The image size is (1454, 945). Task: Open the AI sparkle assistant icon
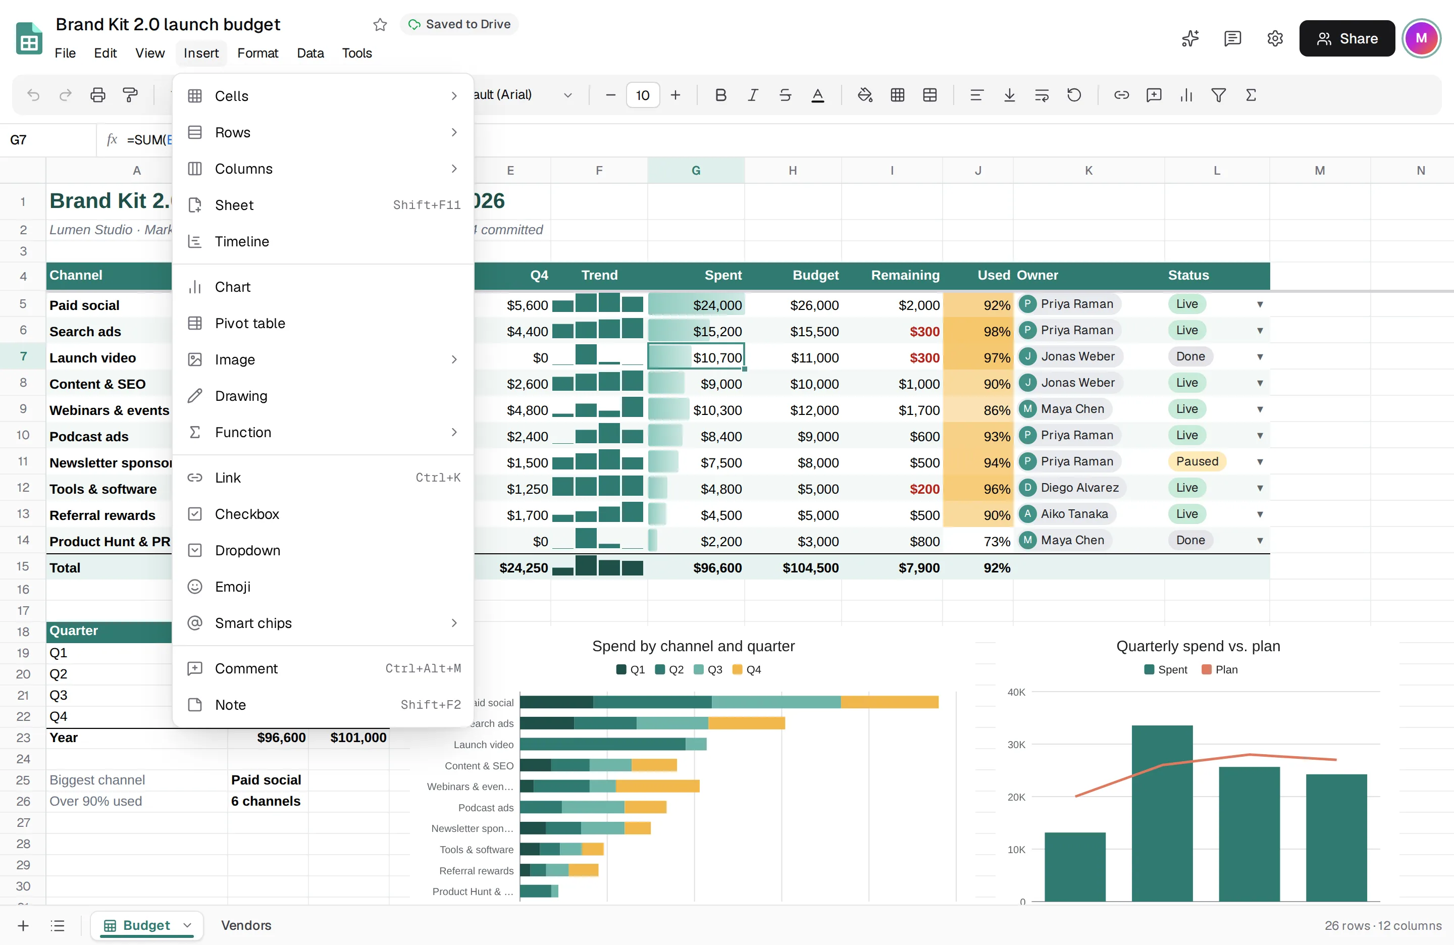click(x=1190, y=38)
